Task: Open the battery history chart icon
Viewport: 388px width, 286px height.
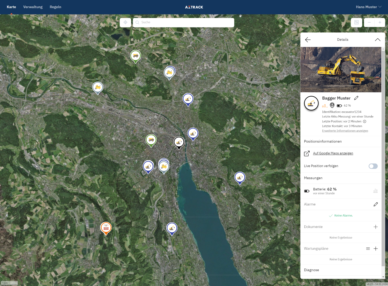Action: point(375,191)
